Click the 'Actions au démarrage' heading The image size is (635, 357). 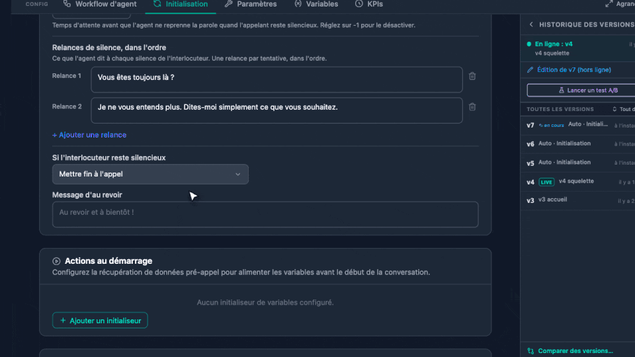click(108, 261)
